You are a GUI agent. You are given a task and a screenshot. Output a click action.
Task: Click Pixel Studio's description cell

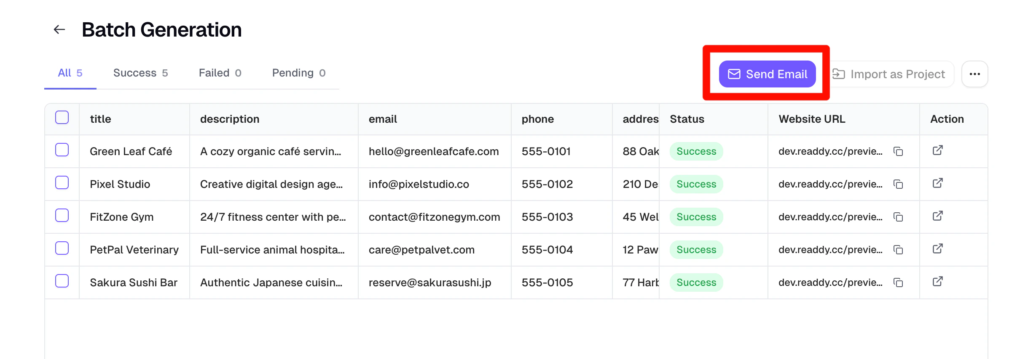tap(272, 184)
